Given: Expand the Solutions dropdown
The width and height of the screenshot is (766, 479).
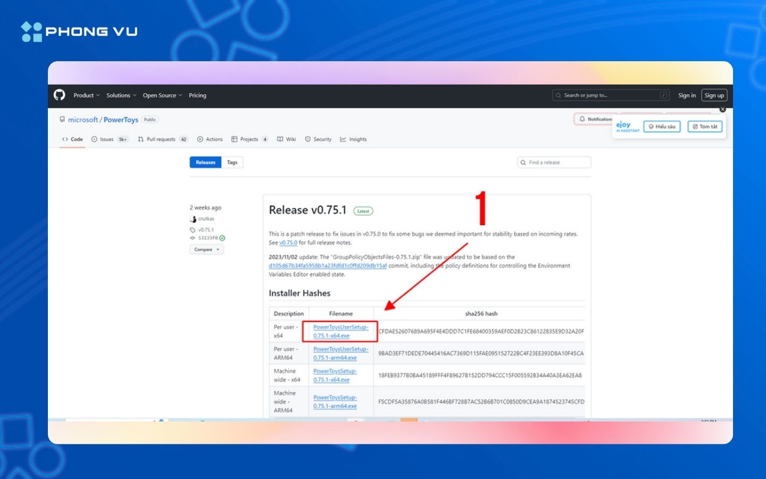Looking at the screenshot, I should click(121, 95).
